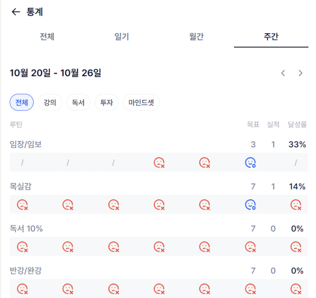Open the 독서 10% routine title
The height and width of the screenshot is (298, 316).
click(26, 229)
